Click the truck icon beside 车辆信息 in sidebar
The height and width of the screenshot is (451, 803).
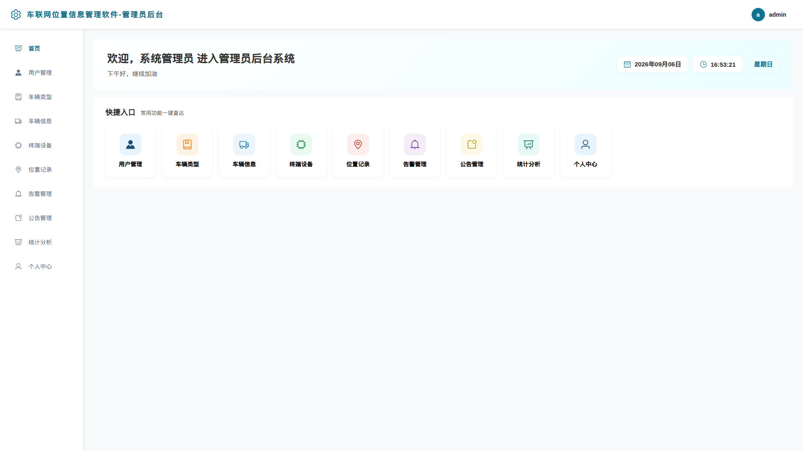pyautogui.click(x=18, y=121)
